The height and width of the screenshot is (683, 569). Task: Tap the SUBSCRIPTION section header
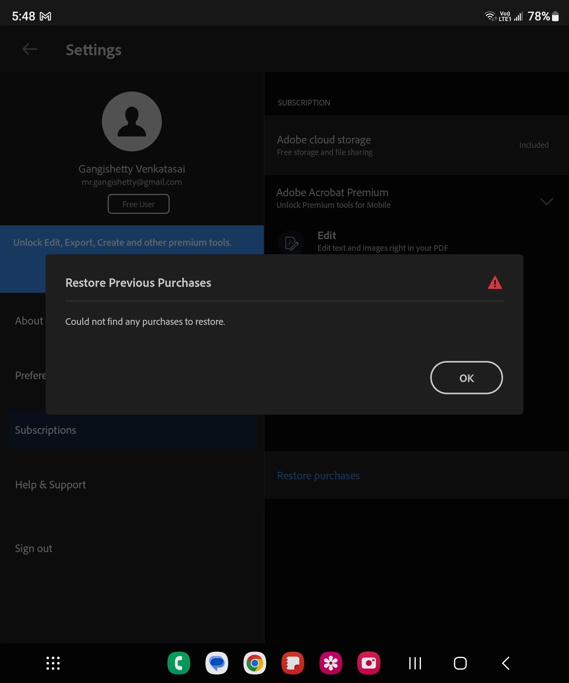[304, 103]
